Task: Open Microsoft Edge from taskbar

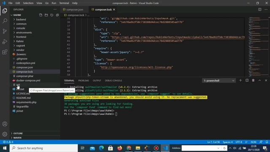Action: tap(102, 148)
